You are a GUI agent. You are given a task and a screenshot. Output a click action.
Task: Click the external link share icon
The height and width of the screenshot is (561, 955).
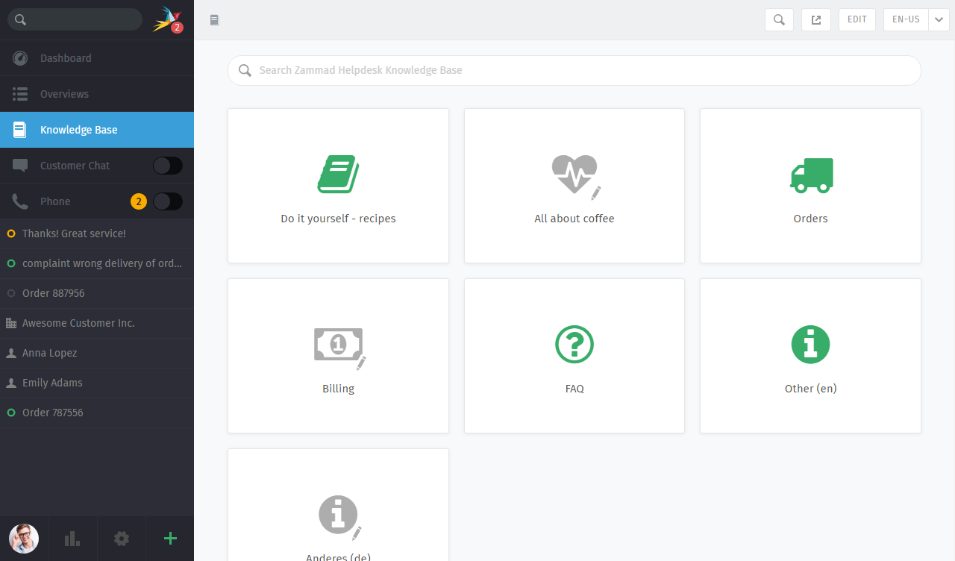(816, 19)
